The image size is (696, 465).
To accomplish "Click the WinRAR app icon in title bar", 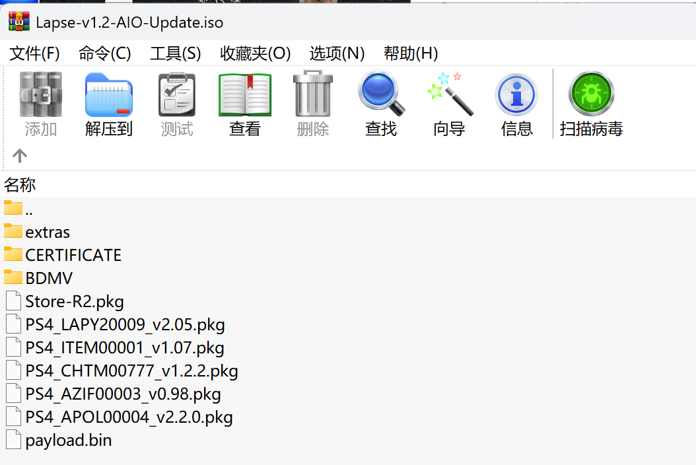I will click(19, 21).
